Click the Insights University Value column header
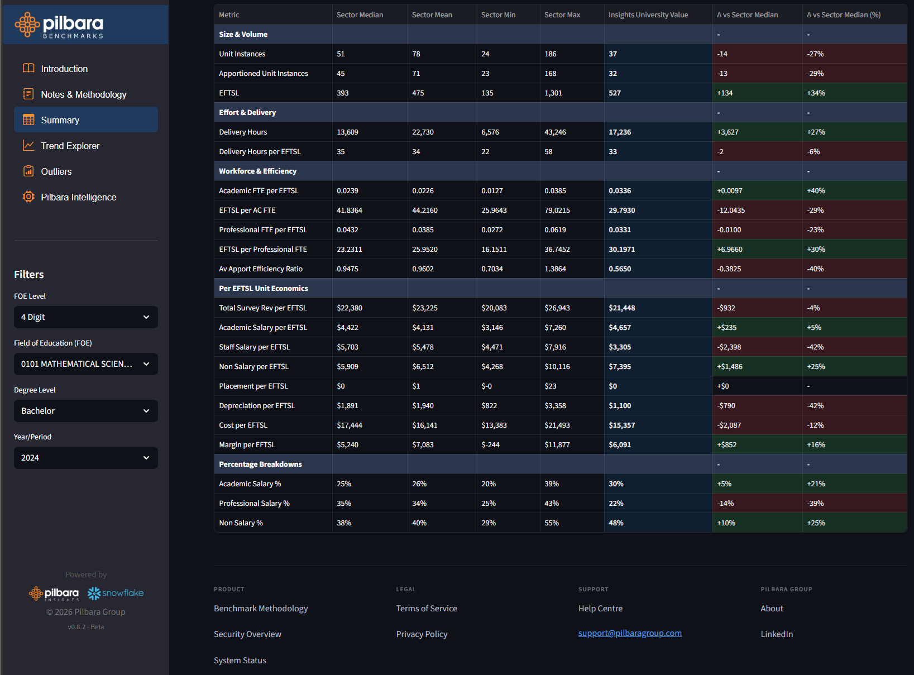 tap(648, 15)
